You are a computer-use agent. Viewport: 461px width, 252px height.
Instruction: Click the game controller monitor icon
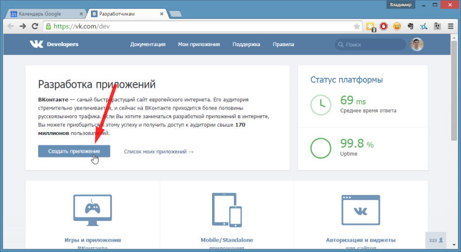[93, 210]
